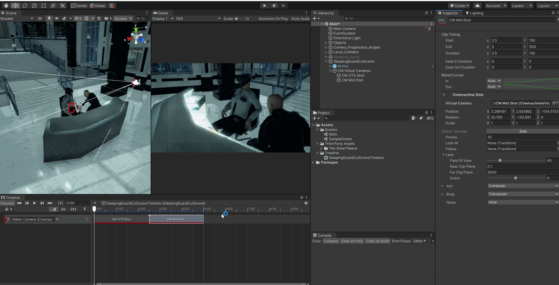Click the cloud services icon

pos(478,6)
